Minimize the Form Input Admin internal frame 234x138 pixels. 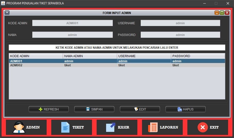click(217, 13)
